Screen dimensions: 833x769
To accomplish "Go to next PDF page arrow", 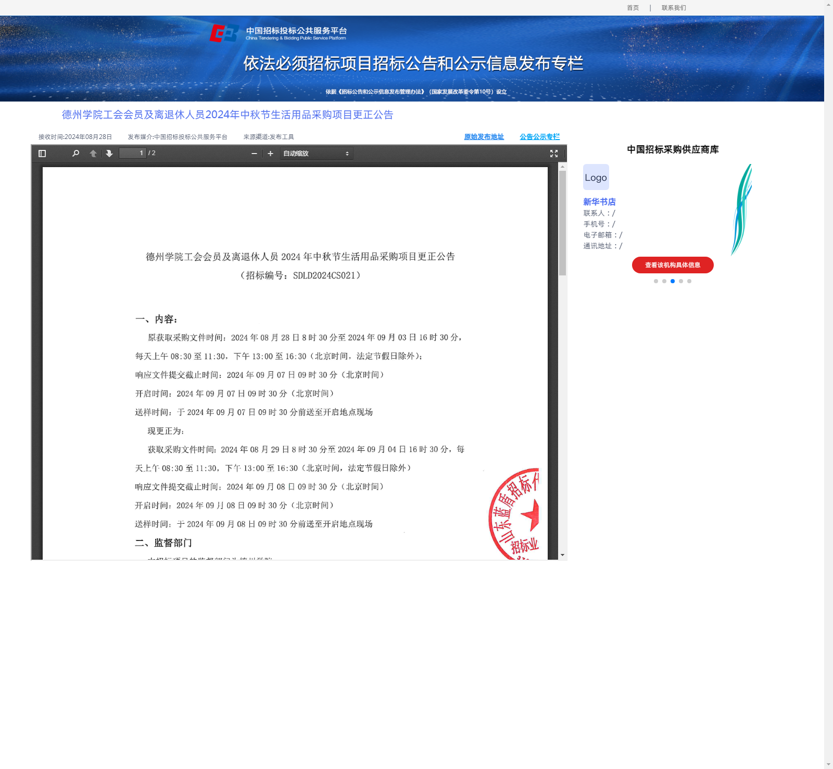I will coord(109,154).
